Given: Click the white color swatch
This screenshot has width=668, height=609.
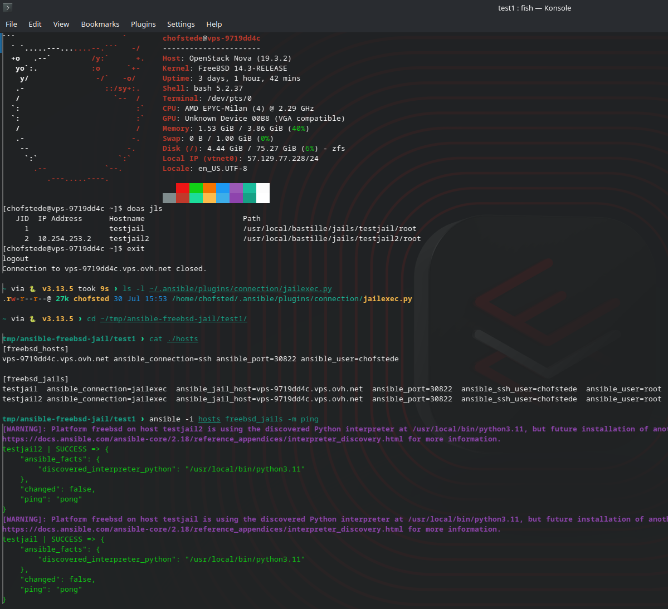Looking at the screenshot, I should (x=263, y=193).
